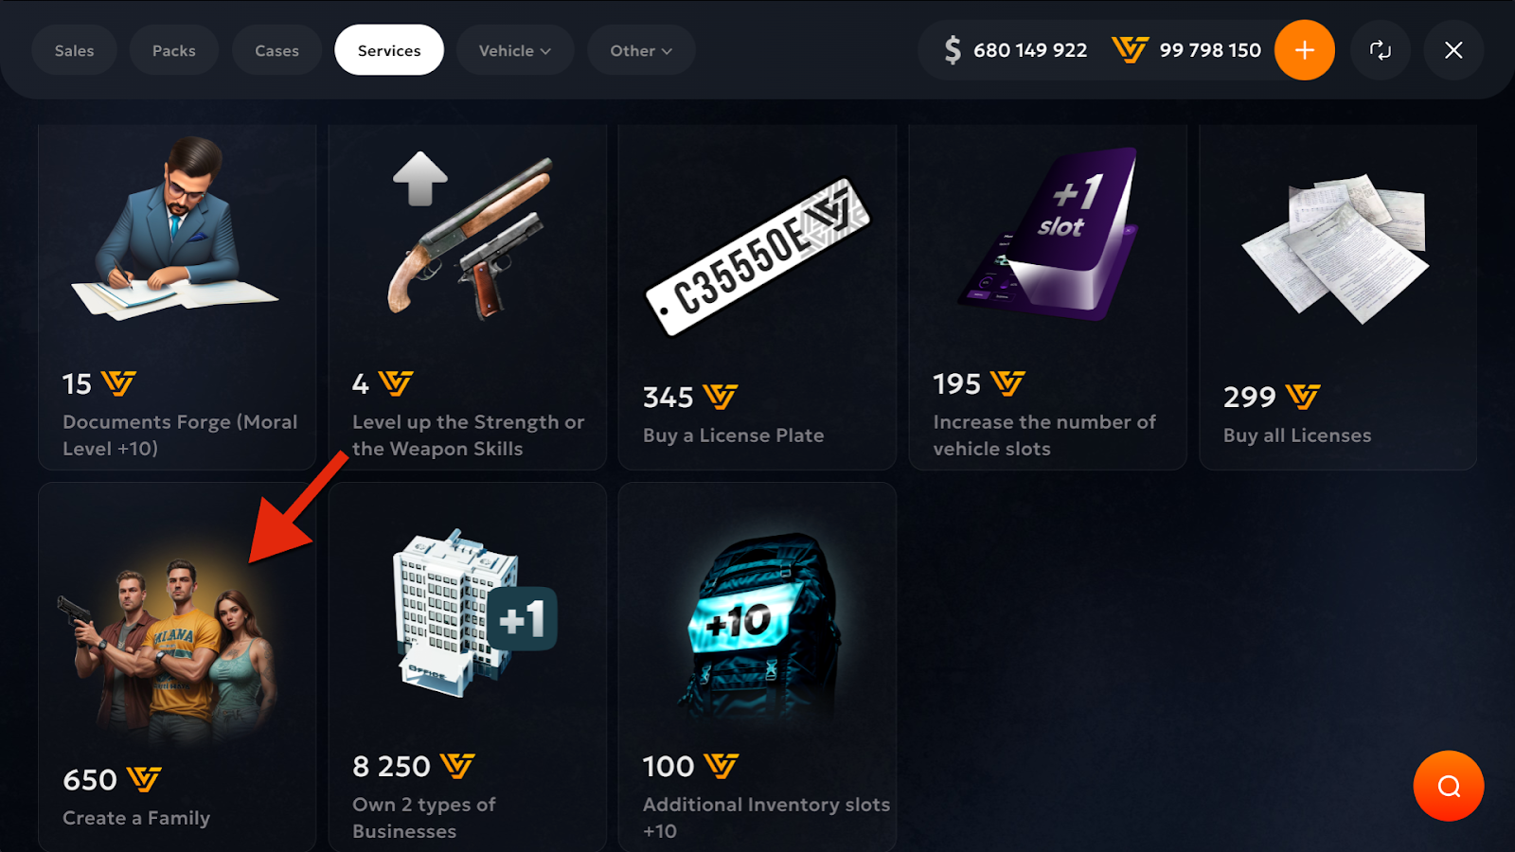Open the Documents Forge service card
The width and height of the screenshot is (1515, 852).
tap(177, 297)
